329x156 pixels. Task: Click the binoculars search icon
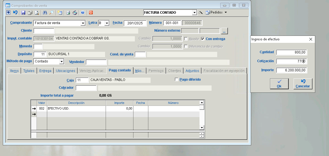tap(45, 13)
